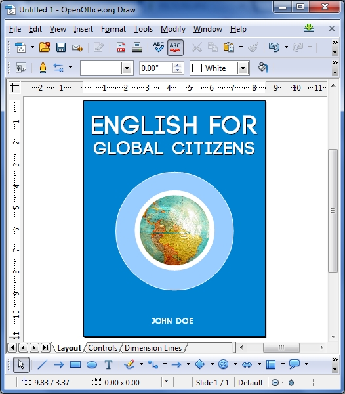The width and height of the screenshot is (345, 394).
Task: Toggle the Line pen icon in toolbar
Action: tap(43, 68)
